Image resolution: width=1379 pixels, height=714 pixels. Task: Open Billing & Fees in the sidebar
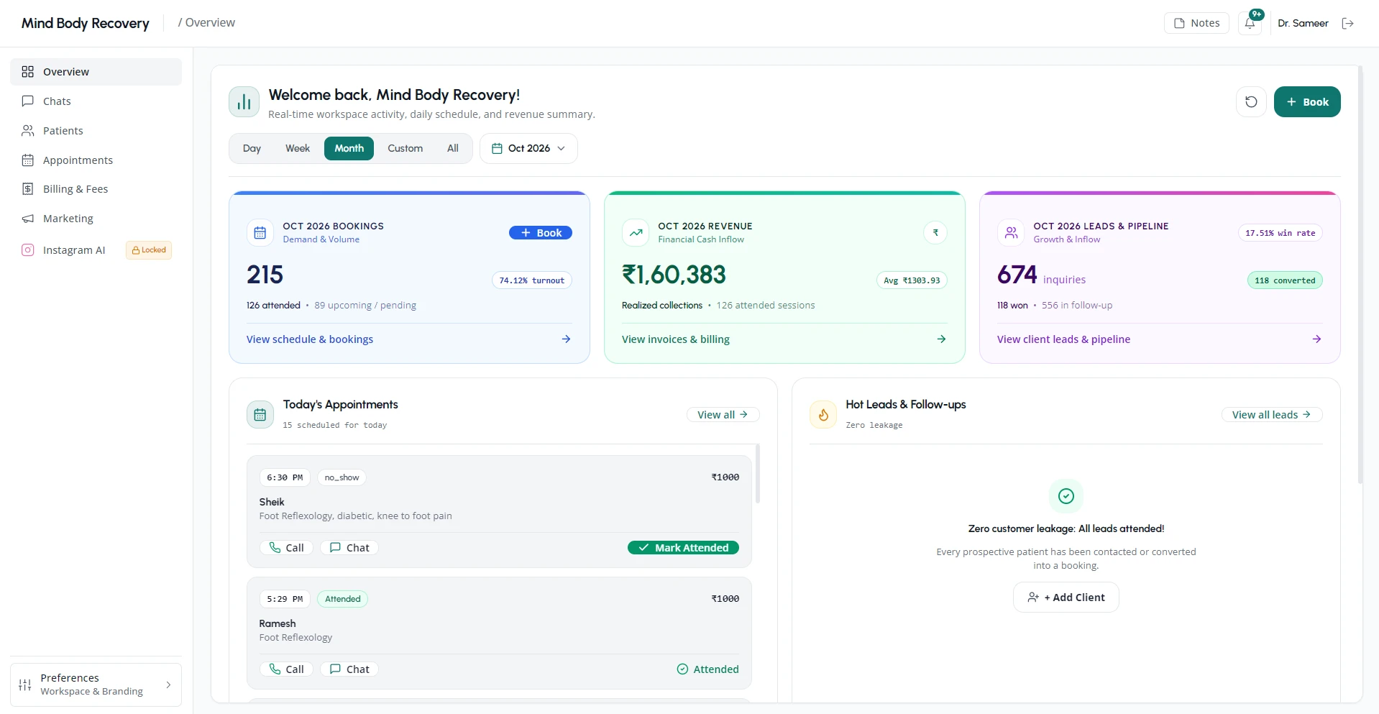96,189
